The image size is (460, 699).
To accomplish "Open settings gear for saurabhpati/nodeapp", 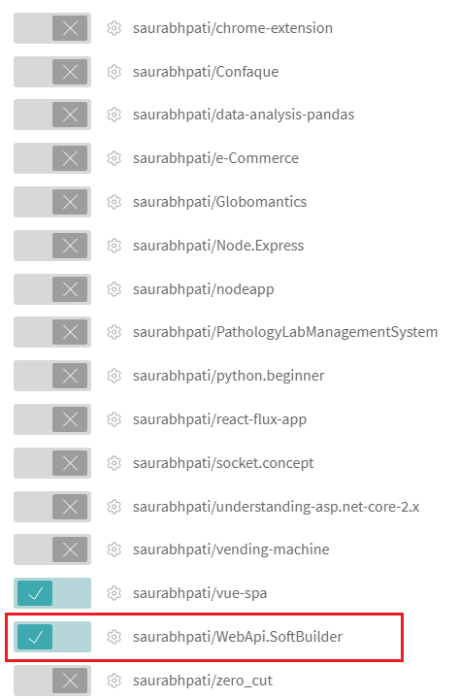I will (115, 289).
